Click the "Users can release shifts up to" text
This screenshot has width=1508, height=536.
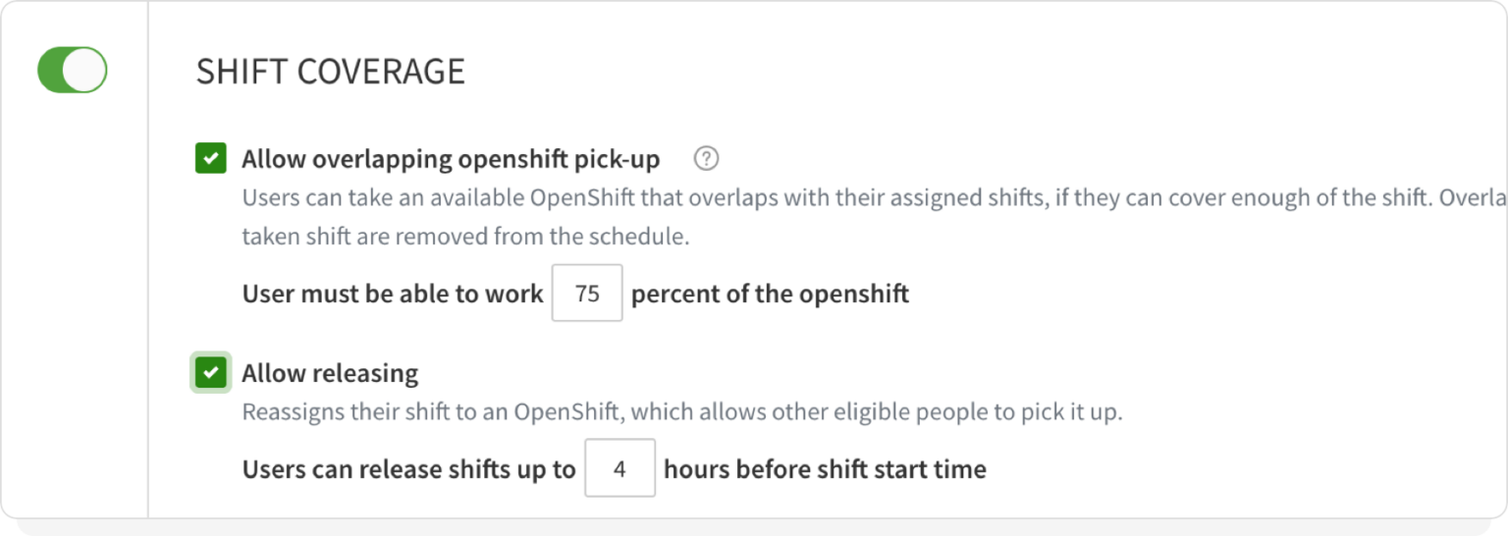tap(408, 469)
